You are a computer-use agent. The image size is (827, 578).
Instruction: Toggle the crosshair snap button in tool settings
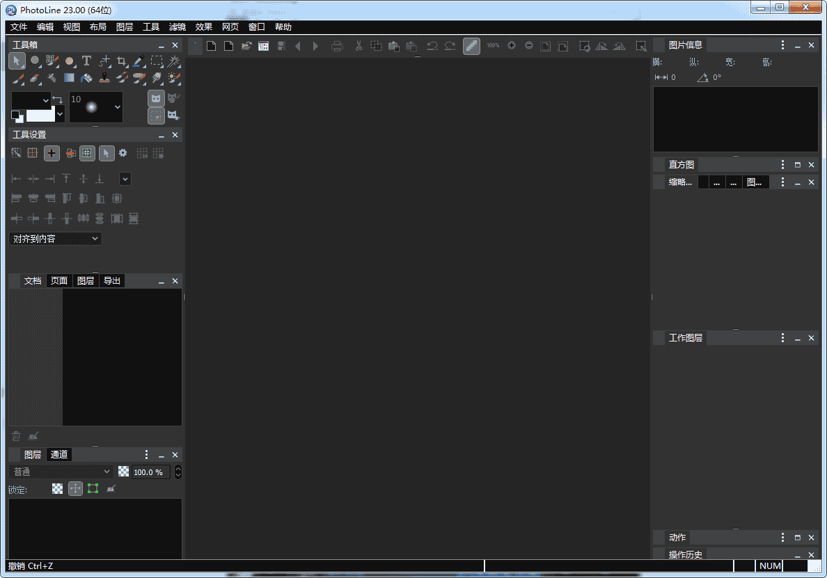(x=52, y=153)
